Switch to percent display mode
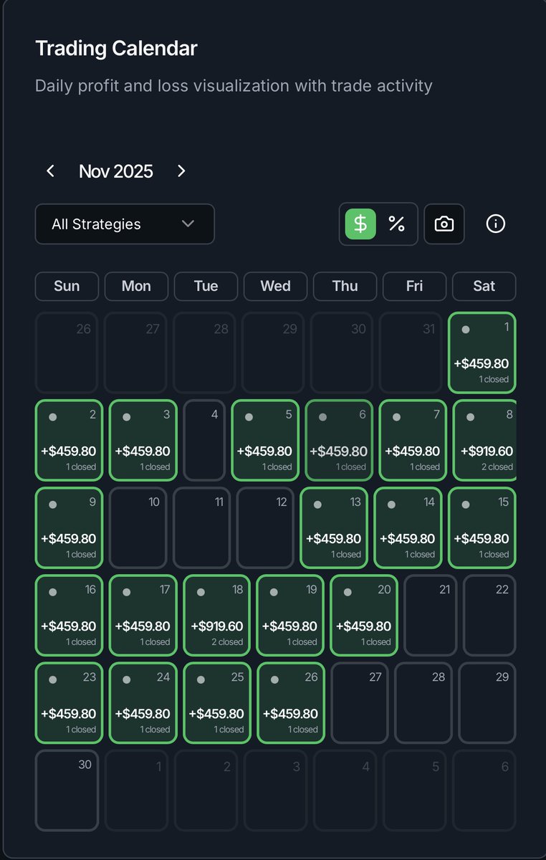This screenshot has height=860, width=546. 396,224
